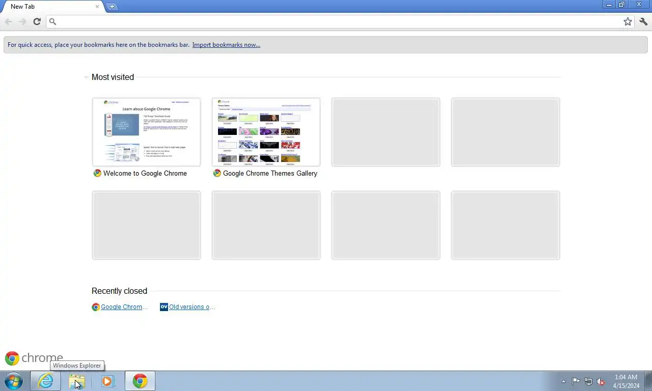The height and width of the screenshot is (391, 652).
Task: Open the Google Chrome Themes Gallery thumbnail
Action: coord(266,132)
